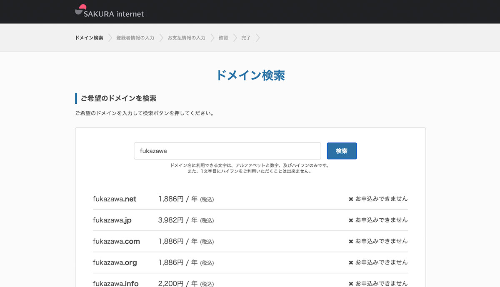Click the fukazawa.net domain name
The image size is (500, 287).
(115, 199)
